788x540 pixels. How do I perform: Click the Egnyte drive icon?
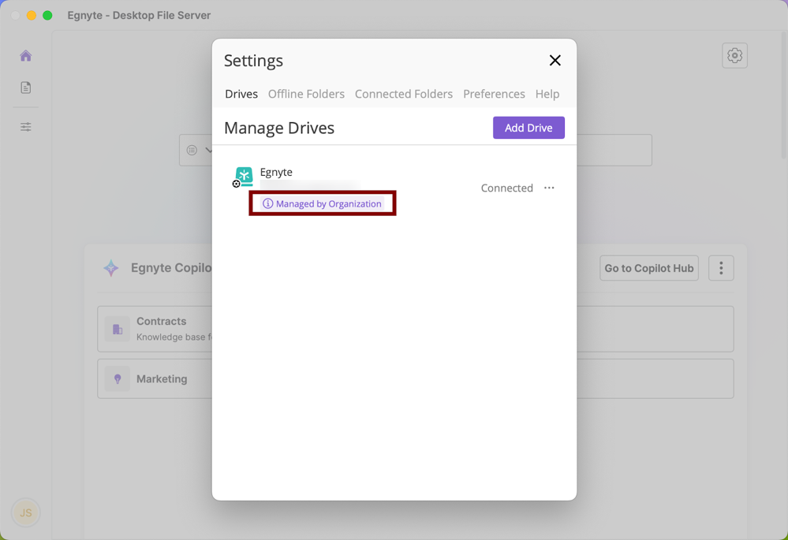(x=244, y=177)
